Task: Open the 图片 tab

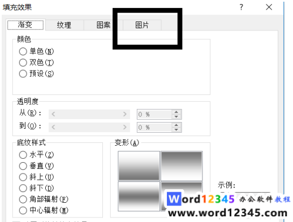Action: click(x=142, y=25)
